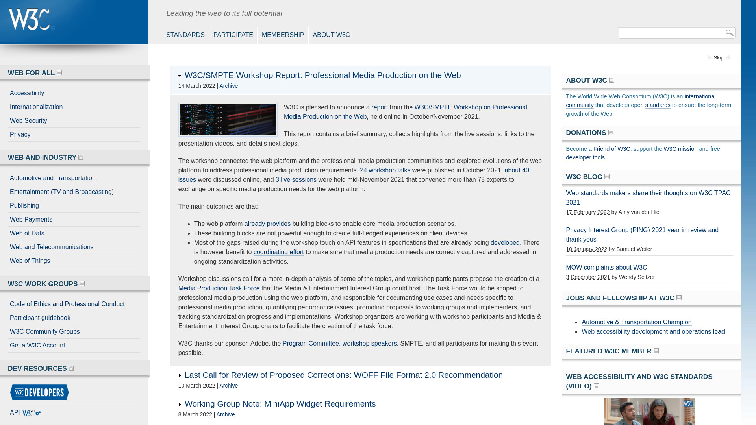Screen dimensions: 756x425
Task: Open the 'developer tools' link
Action: 585,158
